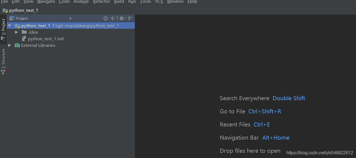
Task: Click the python_test_1.iml file icon
Action: click(24, 39)
